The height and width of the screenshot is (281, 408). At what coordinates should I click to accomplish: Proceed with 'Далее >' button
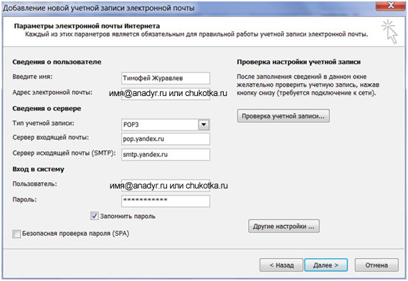pyautogui.click(x=326, y=265)
